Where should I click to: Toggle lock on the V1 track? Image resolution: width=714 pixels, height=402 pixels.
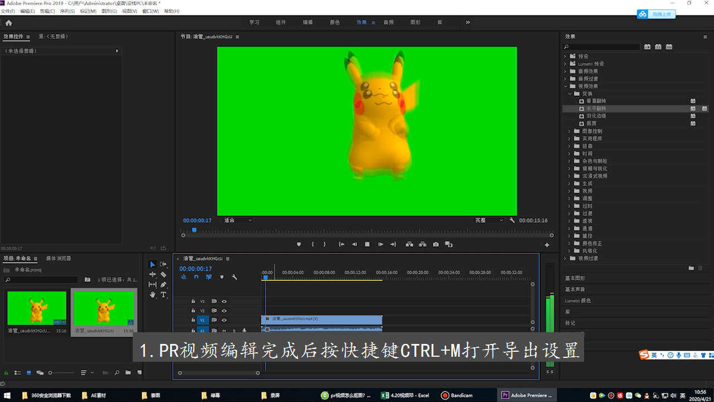tap(194, 320)
